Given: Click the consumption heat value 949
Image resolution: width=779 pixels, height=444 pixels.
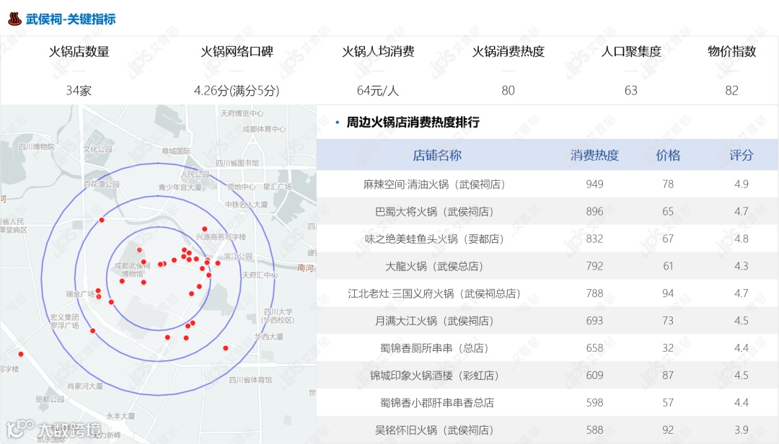Looking at the screenshot, I should 594,185.
